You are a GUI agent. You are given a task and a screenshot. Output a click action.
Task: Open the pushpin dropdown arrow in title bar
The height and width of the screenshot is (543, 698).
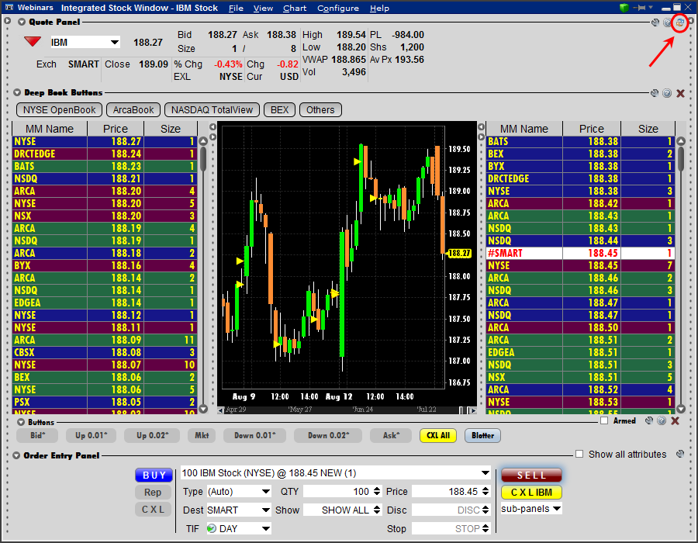tap(651, 7)
